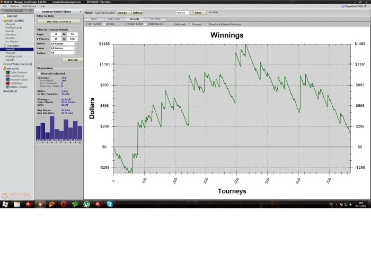Open Windows Explorer from the taskbar
Viewport: 371px width, 266px height.
point(17,204)
